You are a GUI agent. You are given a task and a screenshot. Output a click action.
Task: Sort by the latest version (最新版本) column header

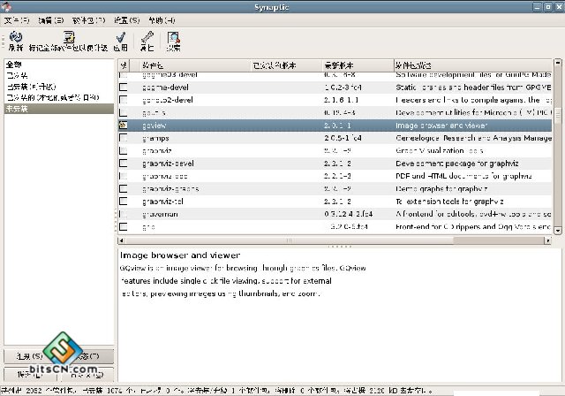click(358, 65)
